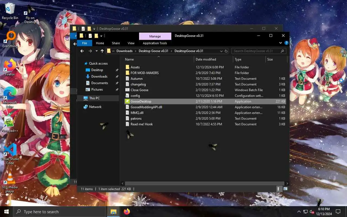The width and height of the screenshot is (347, 217).
Task: Open Desktop in the navigation pane
Action: pos(97,70)
